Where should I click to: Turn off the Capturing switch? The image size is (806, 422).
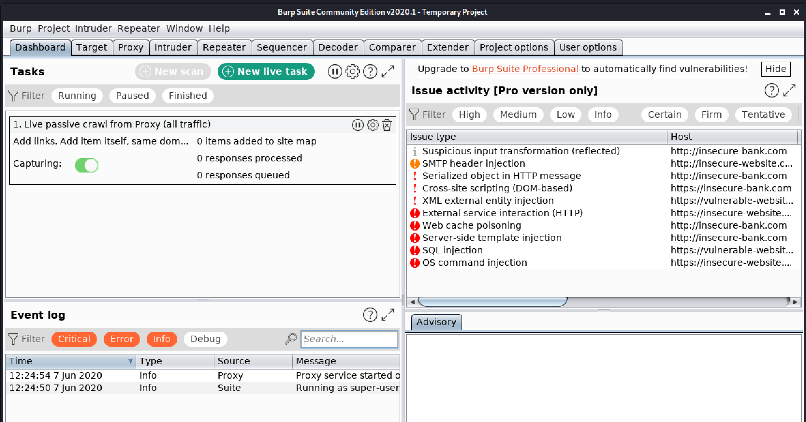coord(87,165)
